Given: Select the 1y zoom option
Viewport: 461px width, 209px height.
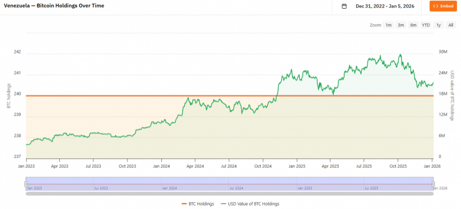Looking at the screenshot, I should click(439, 25).
